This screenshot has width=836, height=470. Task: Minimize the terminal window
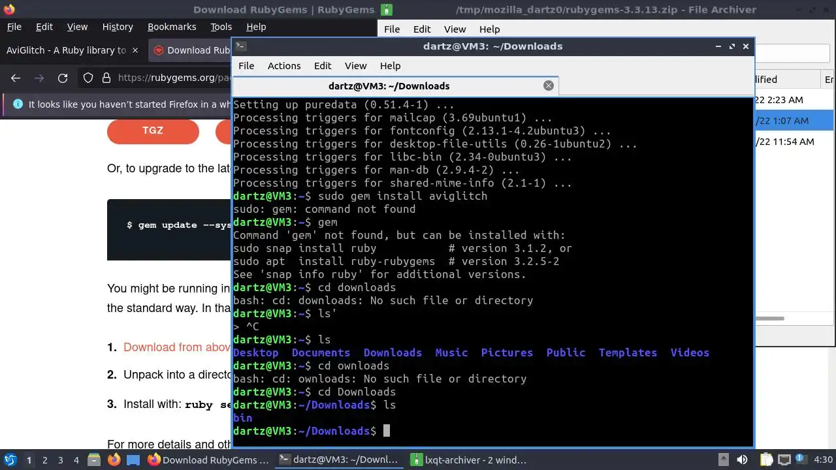tap(718, 46)
